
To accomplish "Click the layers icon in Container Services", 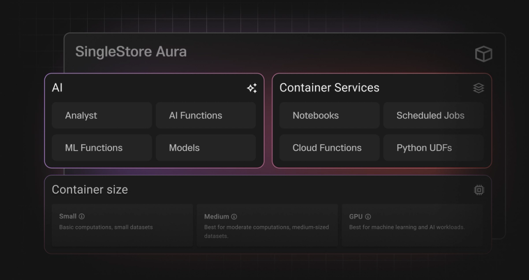I will click(x=478, y=88).
